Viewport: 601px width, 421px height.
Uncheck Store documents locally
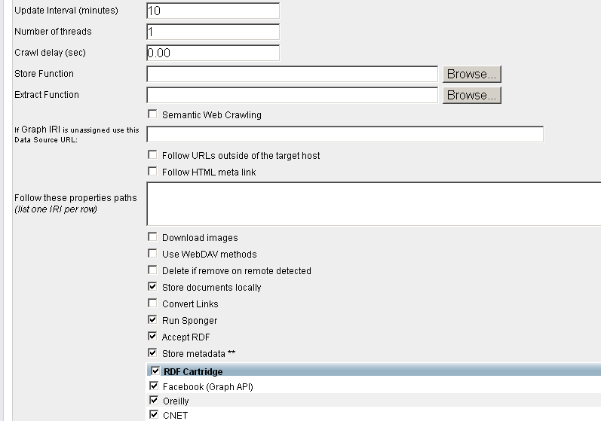pyautogui.click(x=152, y=287)
